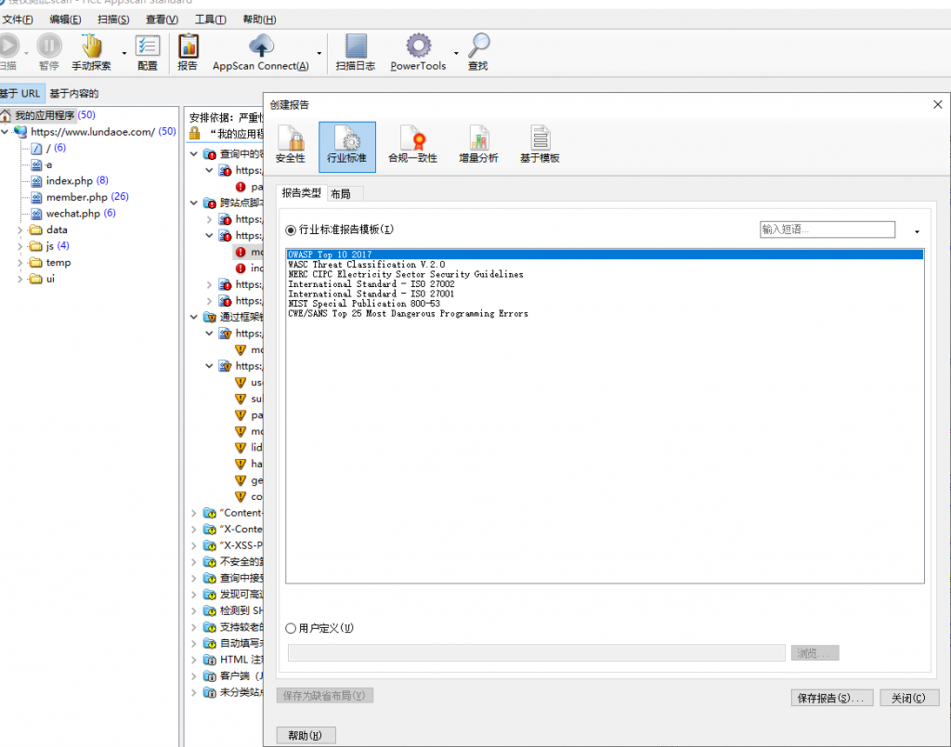This screenshot has height=747, width=951.
Task: Focus the 输入短语 search field
Action: coord(827,229)
